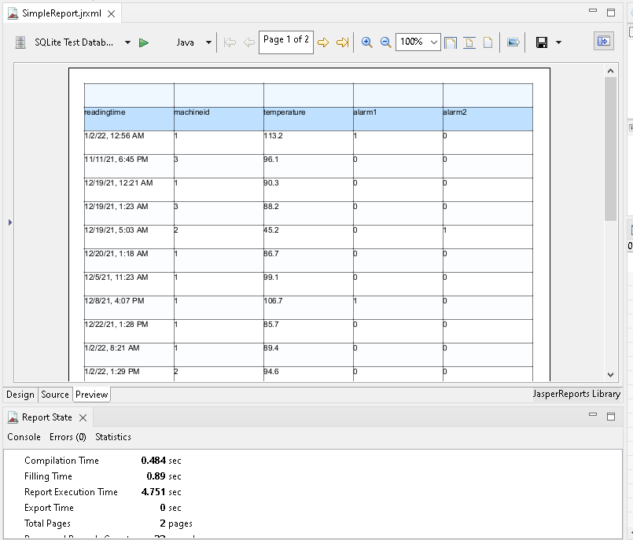
Task: Open the Java preview format dropdown
Action: tap(208, 42)
